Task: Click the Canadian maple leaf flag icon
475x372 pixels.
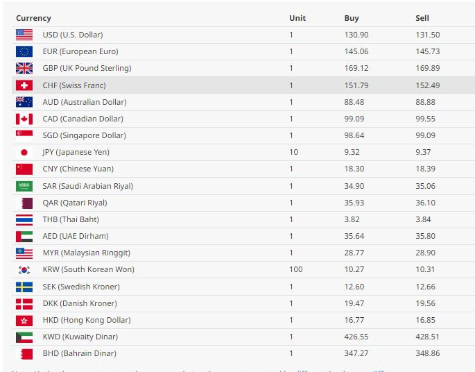Action: coord(24,119)
